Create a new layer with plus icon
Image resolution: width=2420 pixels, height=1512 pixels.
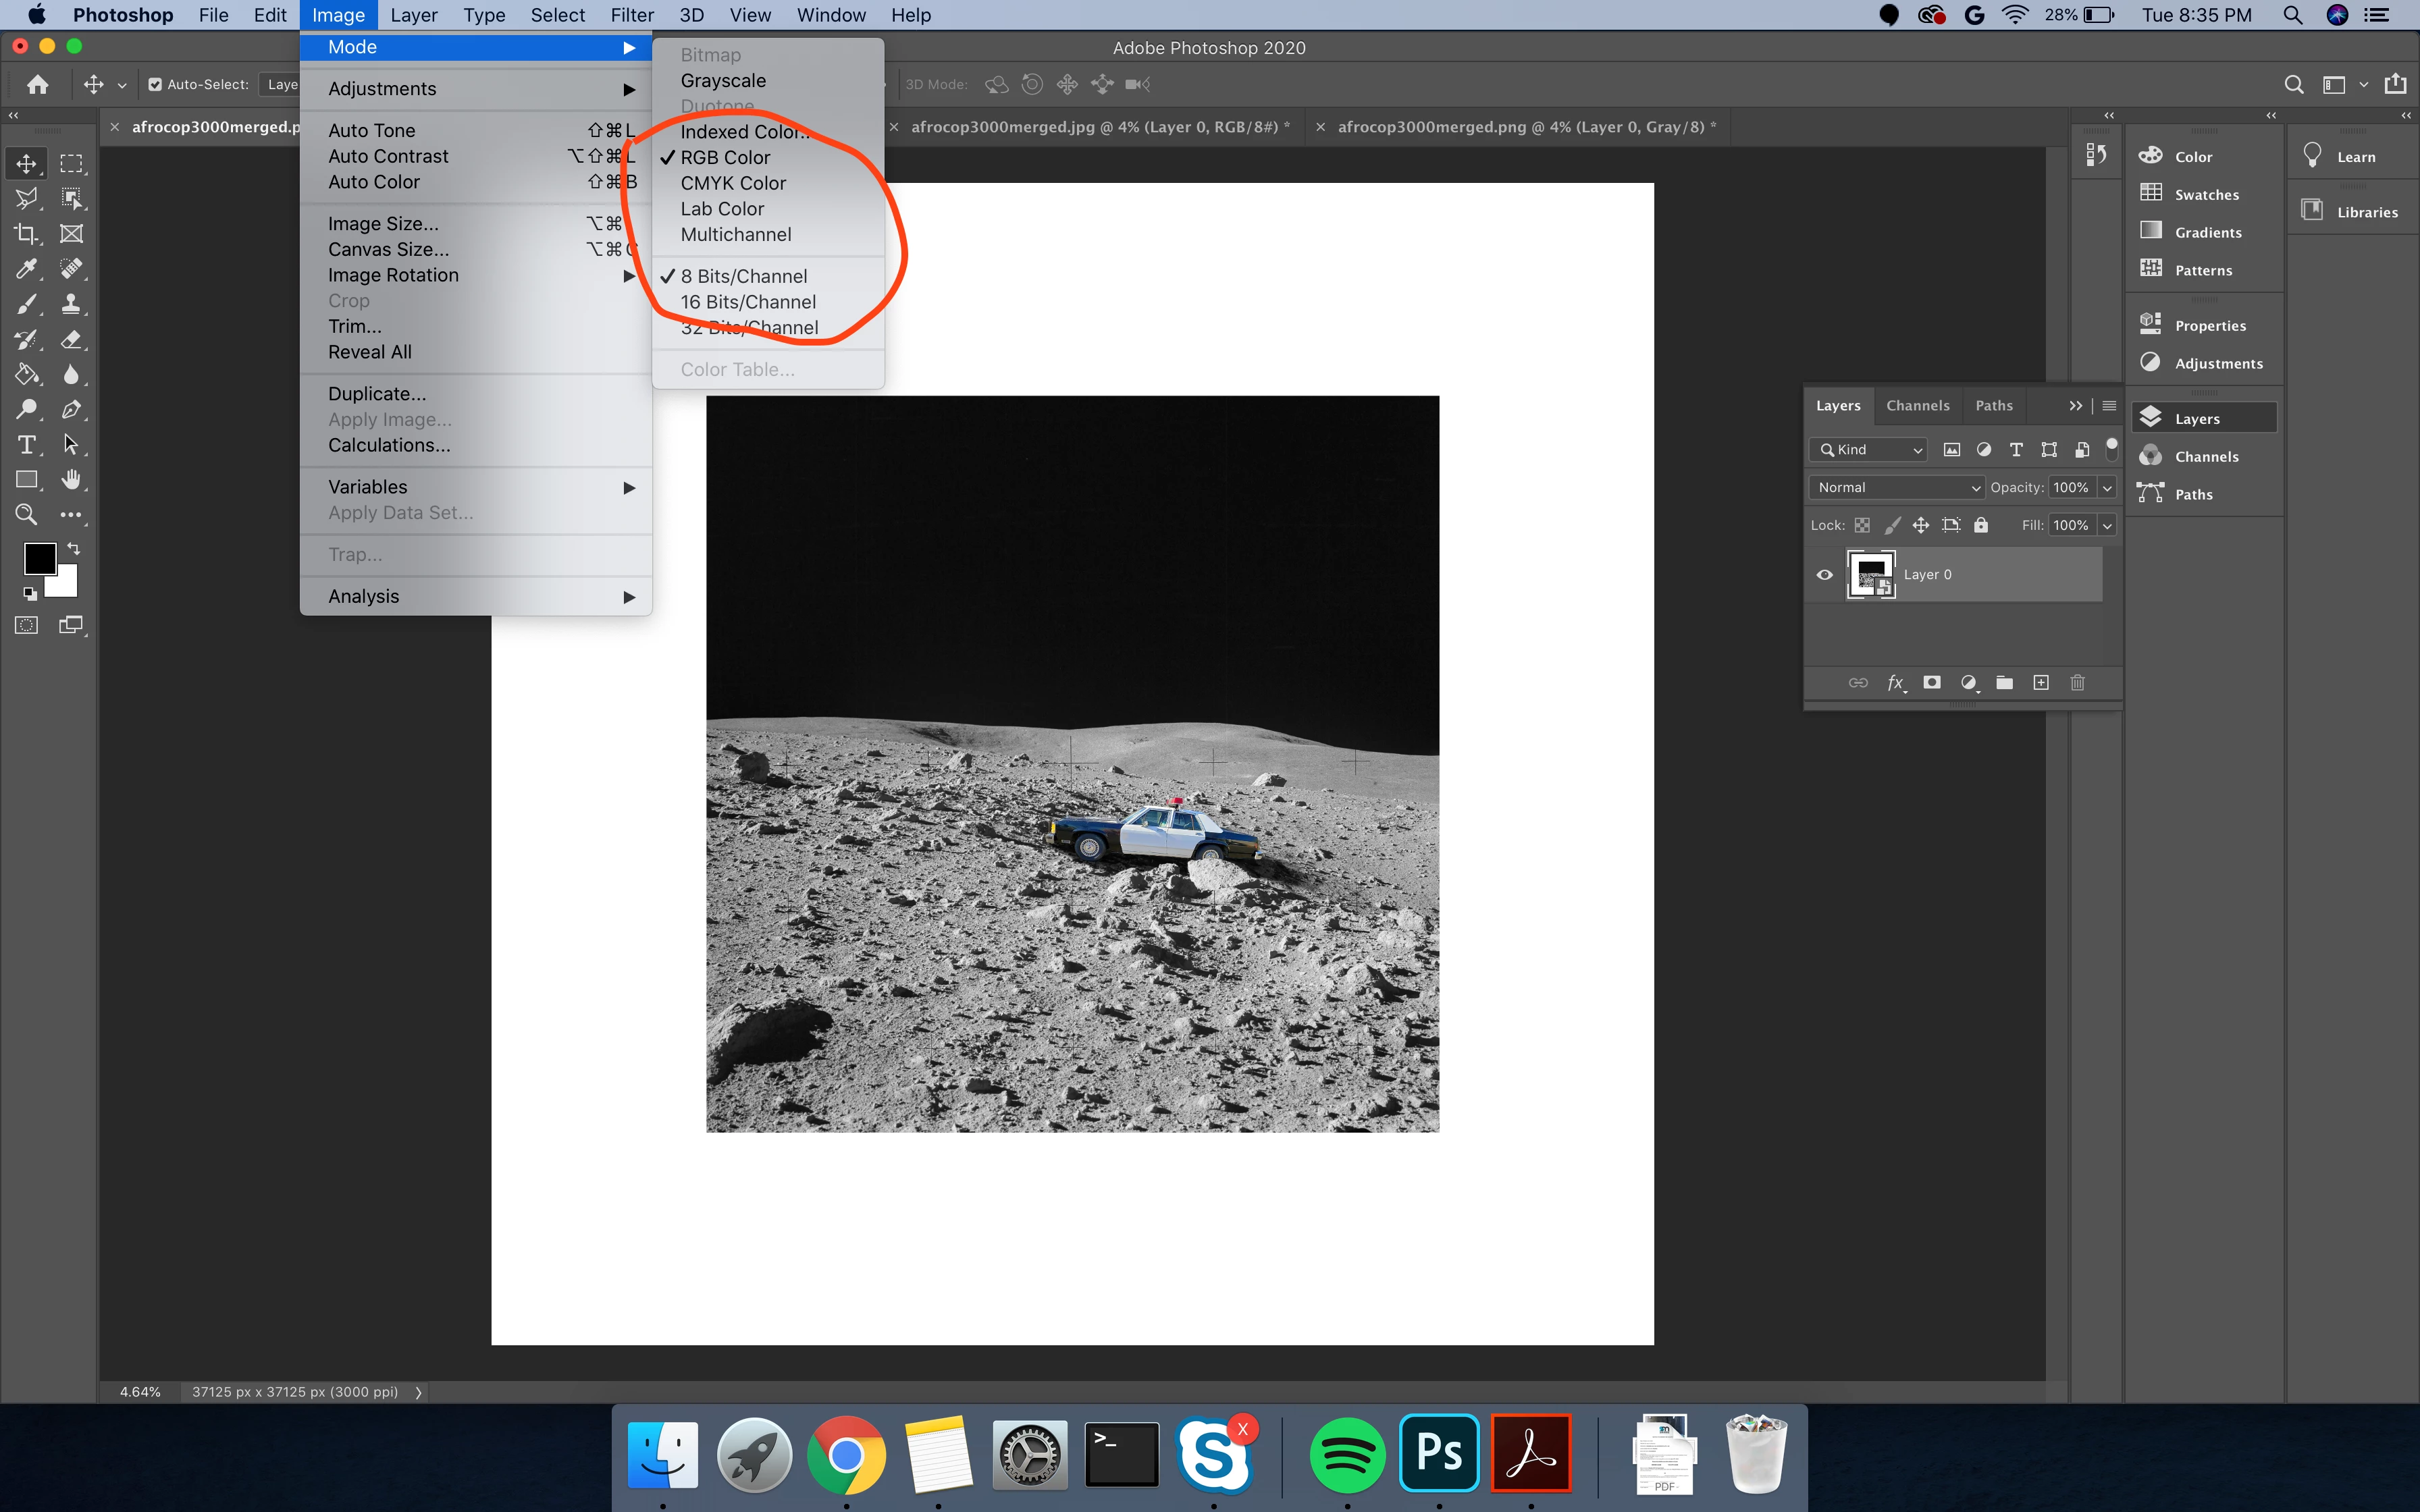tap(2041, 683)
